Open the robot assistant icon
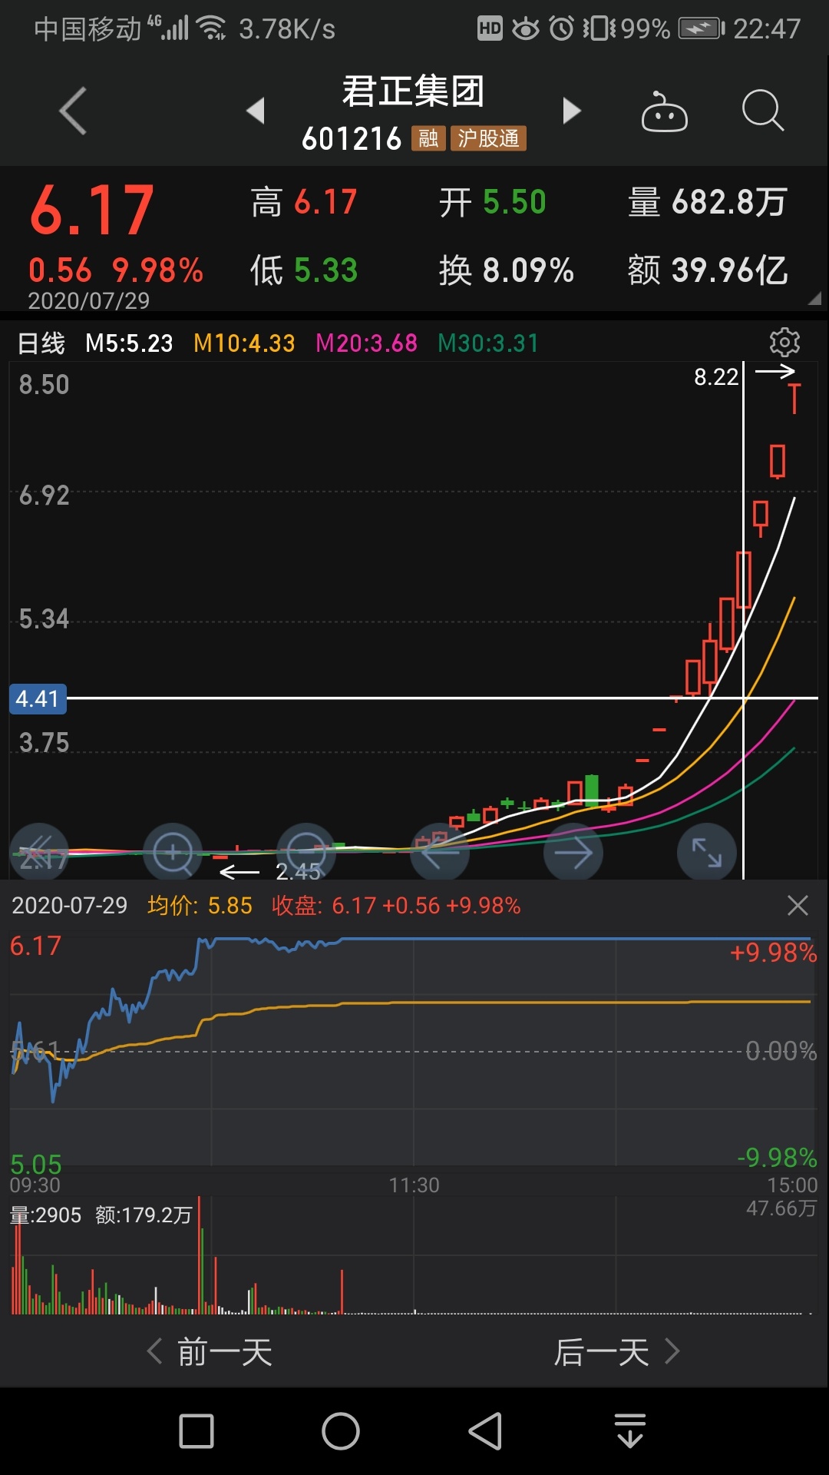Viewport: 829px width, 1475px height. click(664, 111)
